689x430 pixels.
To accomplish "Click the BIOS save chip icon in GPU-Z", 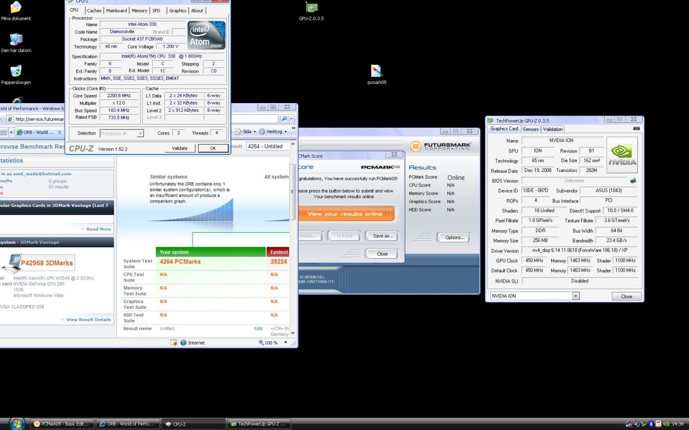I will coord(633,181).
